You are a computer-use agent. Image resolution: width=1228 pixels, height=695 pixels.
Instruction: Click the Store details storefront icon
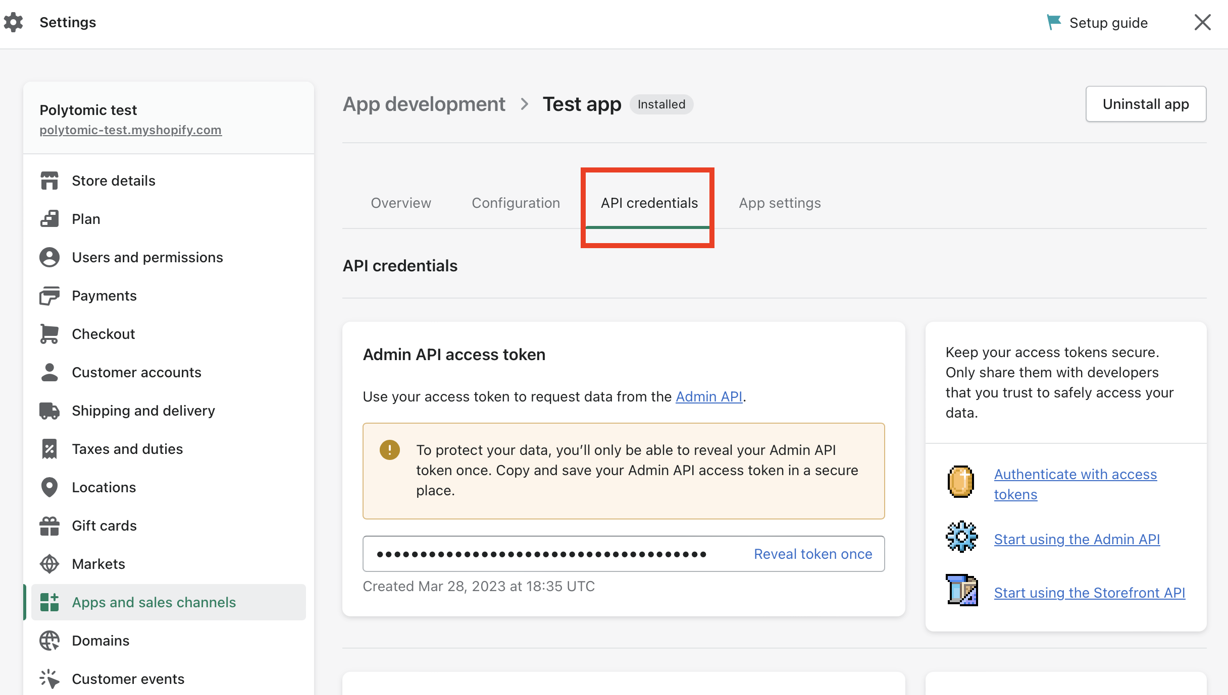point(49,181)
